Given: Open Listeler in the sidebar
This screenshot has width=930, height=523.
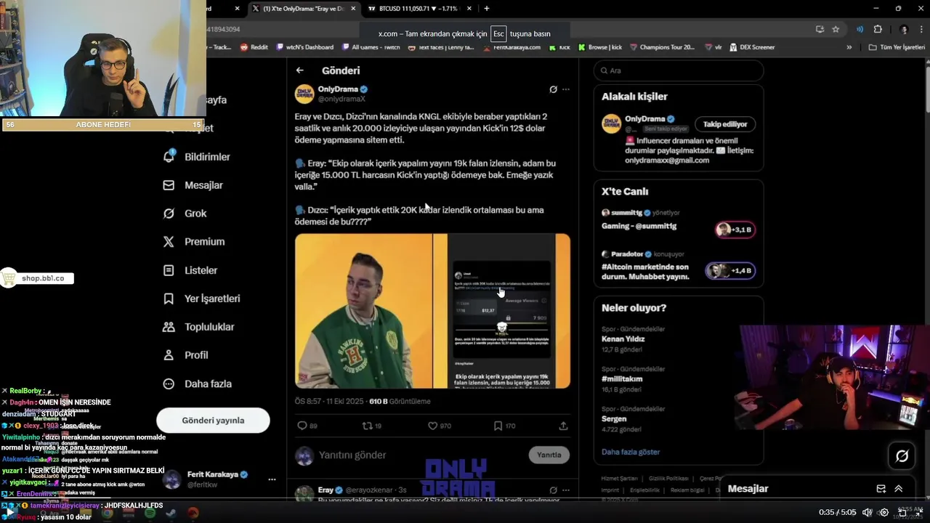Looking at the screenshot, I should coord(190,270).
